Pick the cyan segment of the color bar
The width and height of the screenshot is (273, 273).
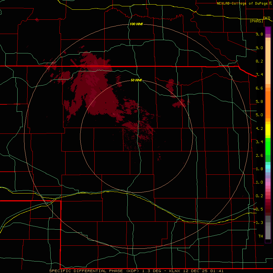click(268, 167)
